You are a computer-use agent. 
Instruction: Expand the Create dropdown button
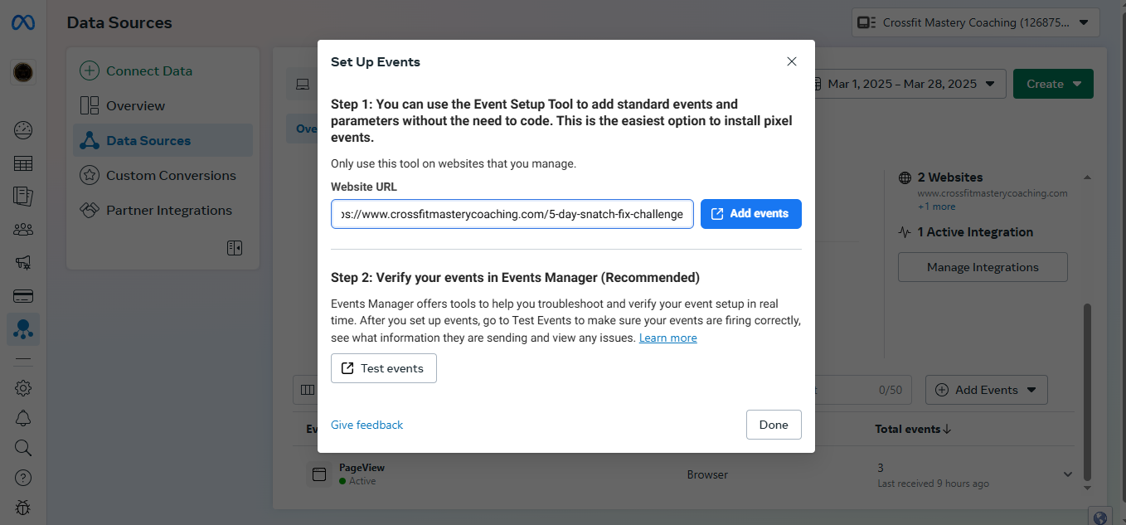click(1053, 84)
